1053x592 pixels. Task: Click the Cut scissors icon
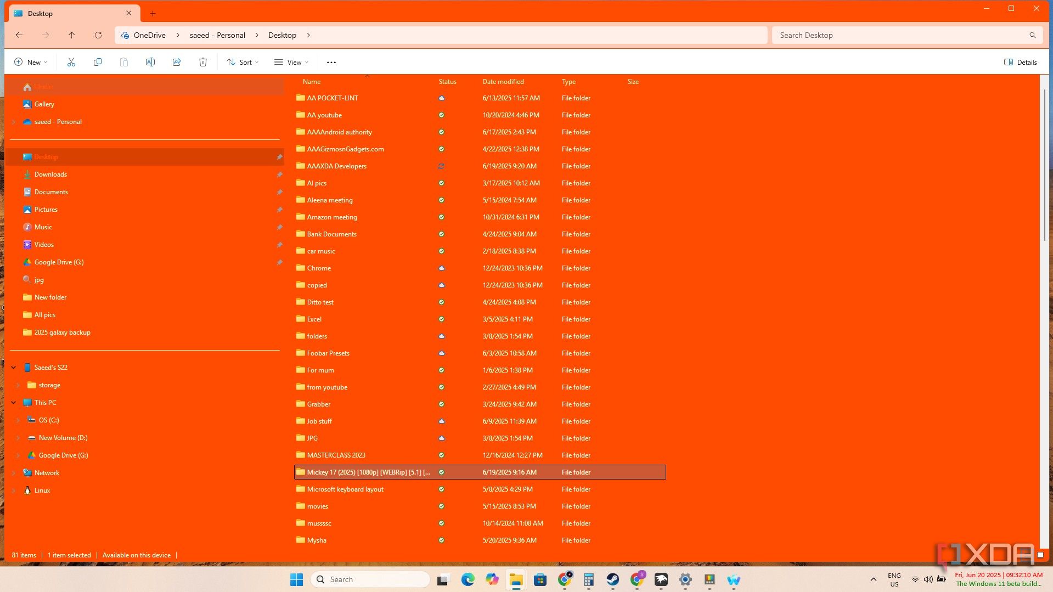click(71, 62)
